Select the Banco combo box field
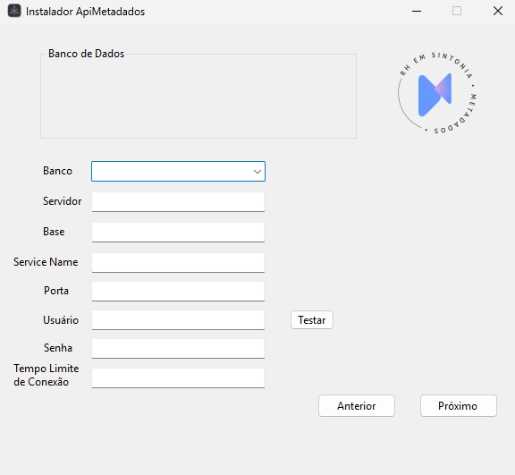Viewport: 515px width, 475px height. click(178, 171)
